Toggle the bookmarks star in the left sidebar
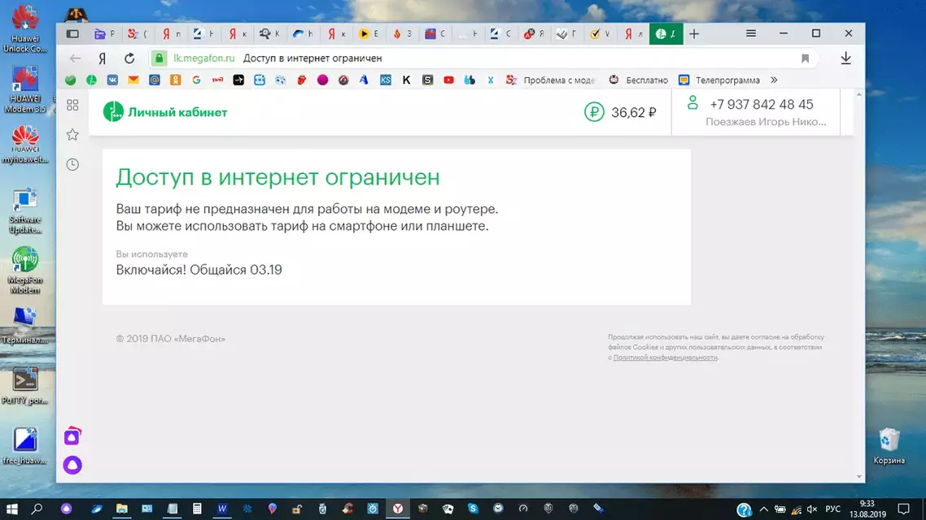 (72, 134)
